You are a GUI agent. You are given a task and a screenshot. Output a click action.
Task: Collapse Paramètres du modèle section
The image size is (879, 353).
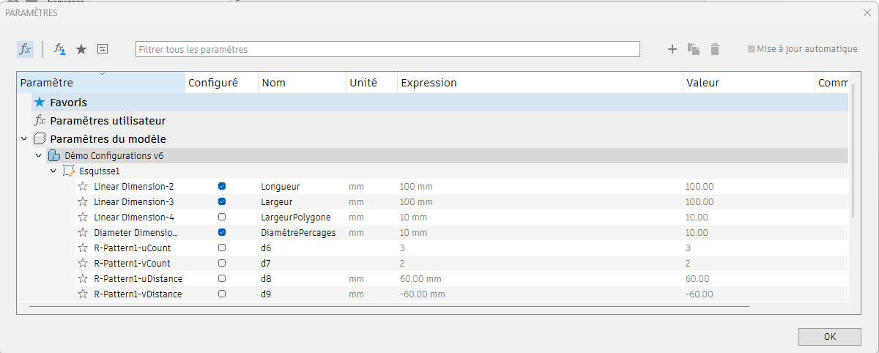[24, 138]
